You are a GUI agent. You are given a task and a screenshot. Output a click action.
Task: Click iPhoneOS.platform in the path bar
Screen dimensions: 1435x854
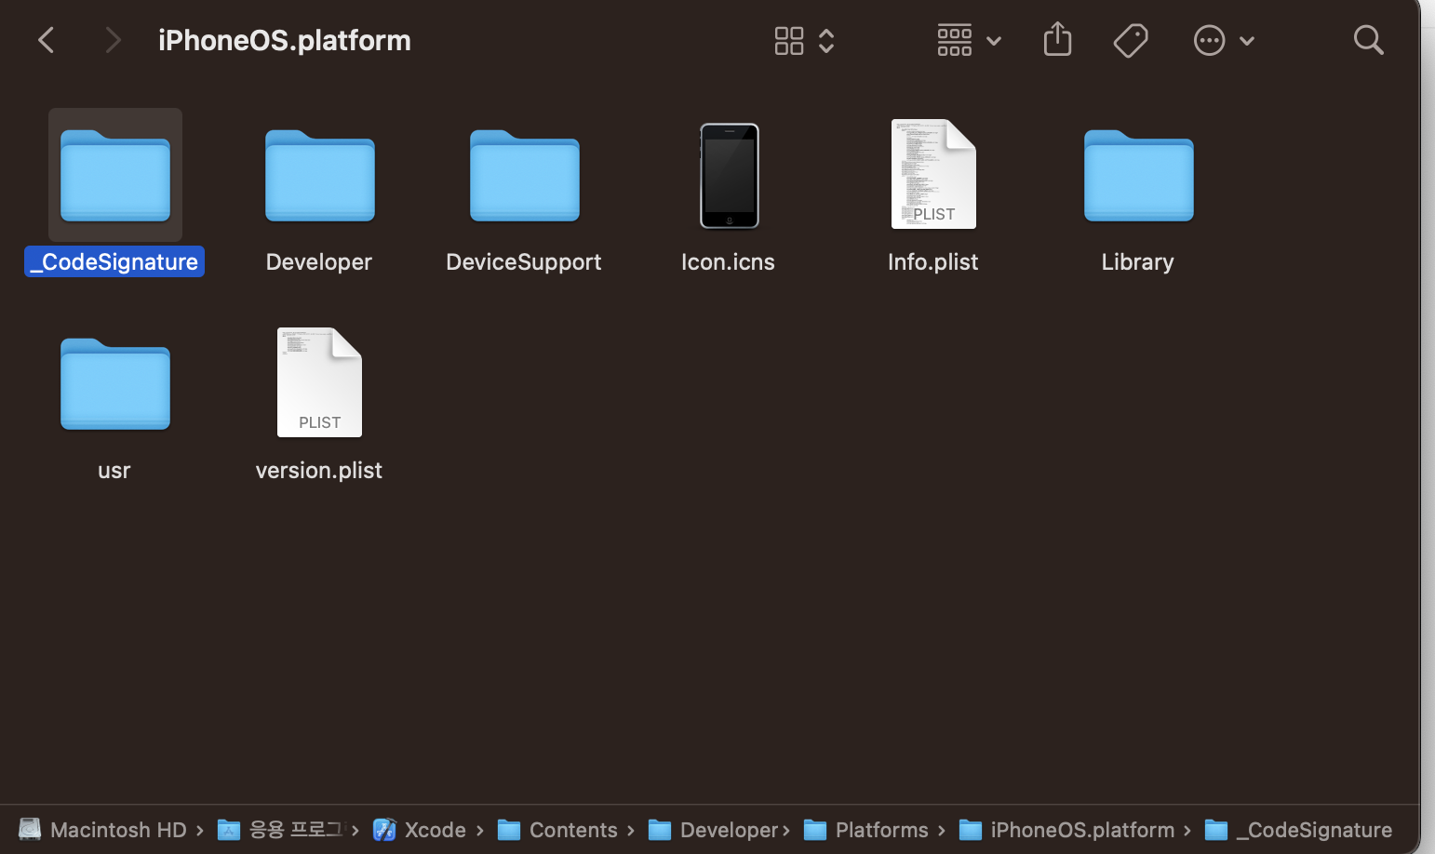[x=1066, y=829]
